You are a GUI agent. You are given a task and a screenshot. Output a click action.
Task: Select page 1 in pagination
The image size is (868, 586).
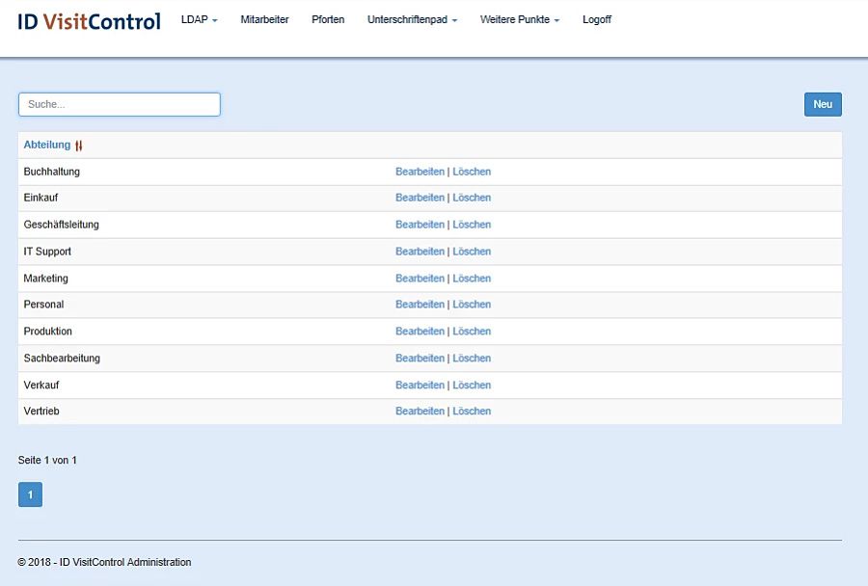pos(30,494)
